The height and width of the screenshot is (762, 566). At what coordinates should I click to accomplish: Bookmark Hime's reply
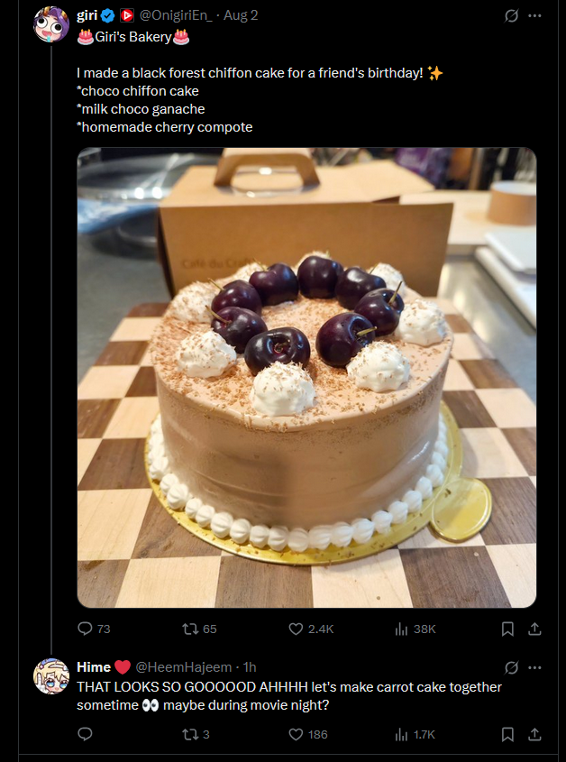coord(507,734)
